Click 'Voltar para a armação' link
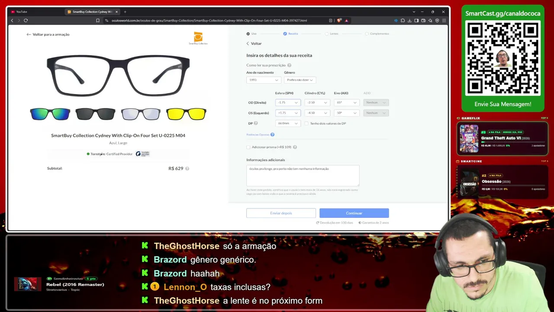 [x=48, y=34]
